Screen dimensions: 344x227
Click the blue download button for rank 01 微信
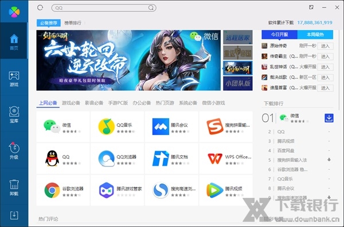[x=329, y=118]
